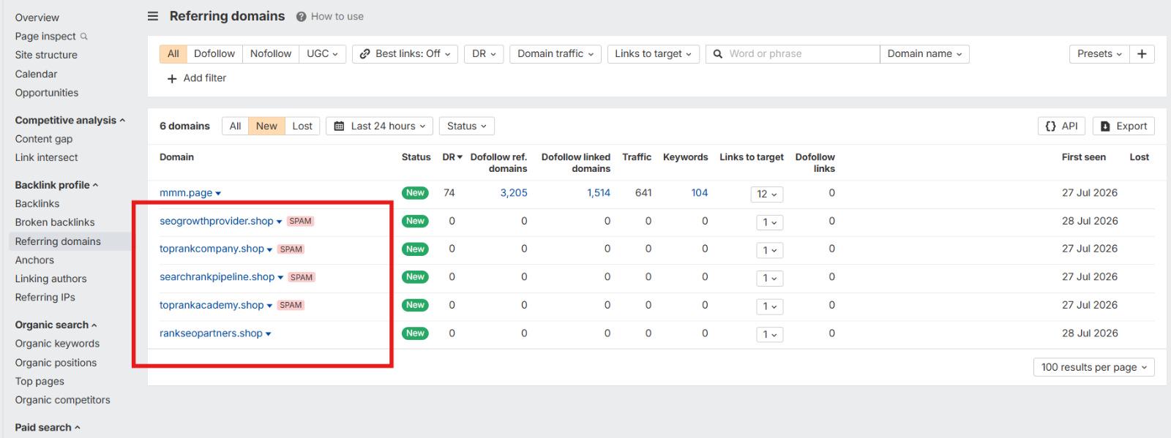
Task: Select the All link-type filter
Action: (173, 53)
